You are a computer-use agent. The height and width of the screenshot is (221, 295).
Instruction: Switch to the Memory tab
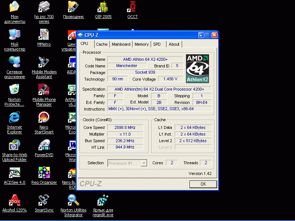[x=142, y=44]
